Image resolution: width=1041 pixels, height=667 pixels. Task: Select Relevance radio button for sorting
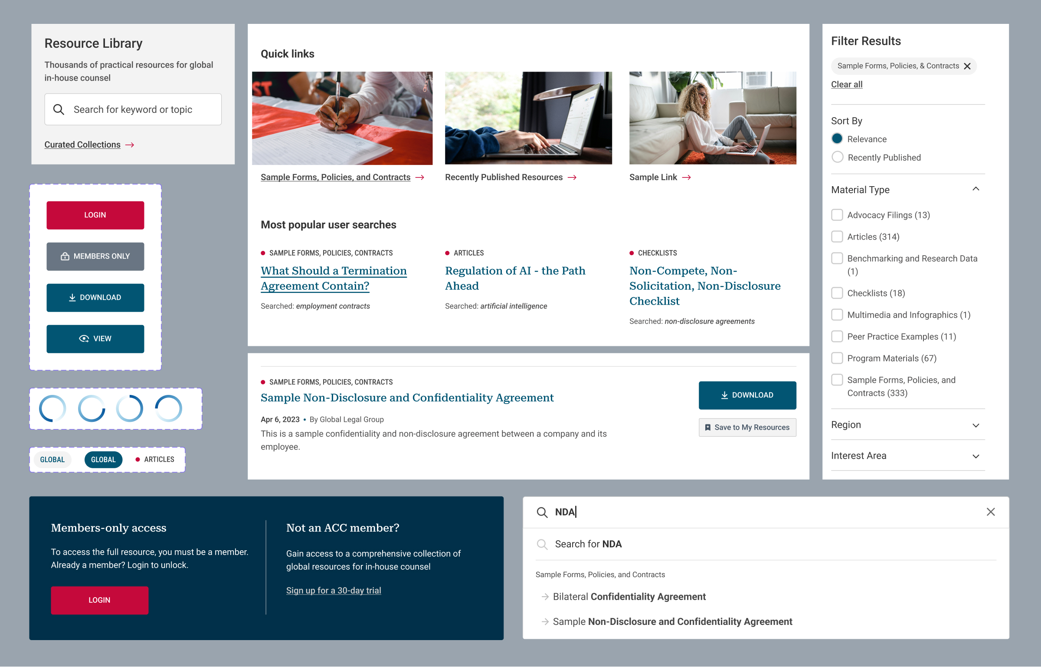837,139
